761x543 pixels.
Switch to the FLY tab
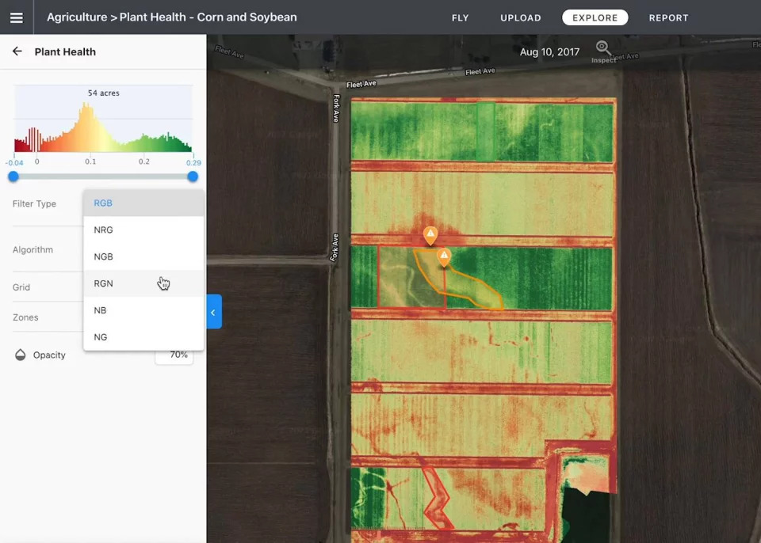click(460, 18)
